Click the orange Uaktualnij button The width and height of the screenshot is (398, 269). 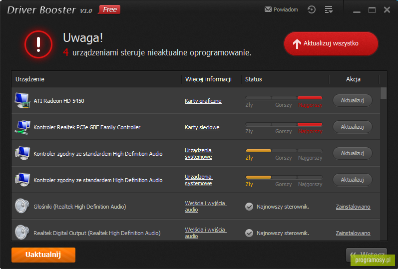(43, 255)
